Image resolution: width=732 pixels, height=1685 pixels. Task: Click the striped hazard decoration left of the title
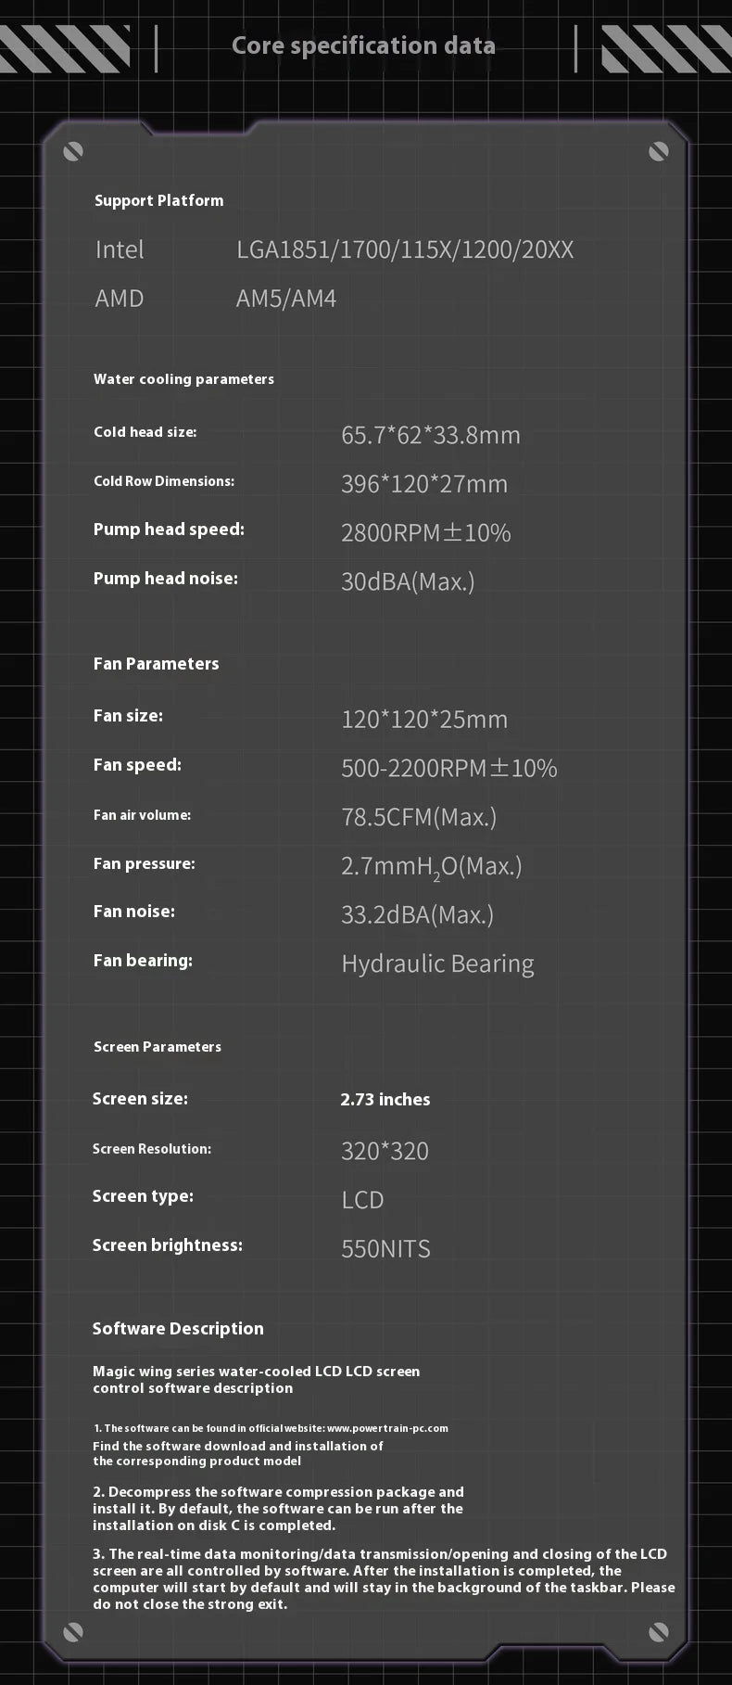coord(65,48)
